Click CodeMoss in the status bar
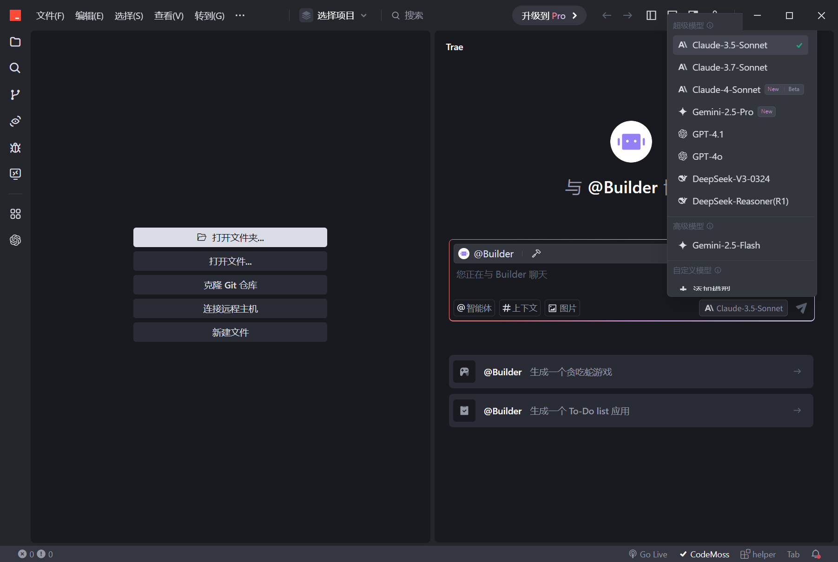The width and height of the screenshot is (838, 562). 705,554
